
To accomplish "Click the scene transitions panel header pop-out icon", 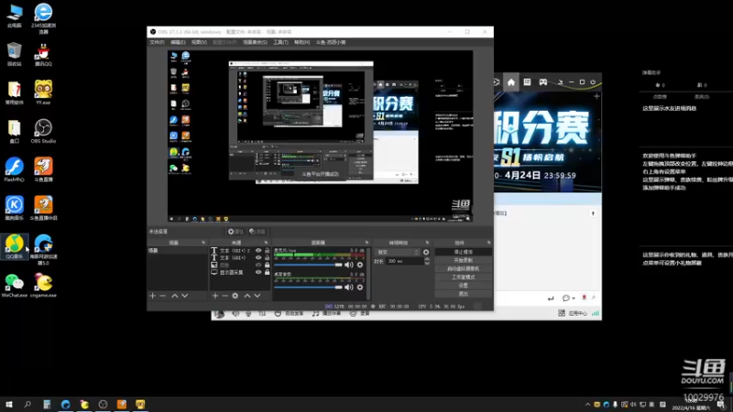I will click(427, 243).
